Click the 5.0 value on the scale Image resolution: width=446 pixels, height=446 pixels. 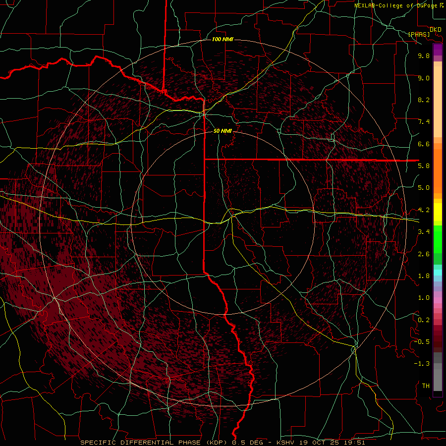click(x=424, y=188)
